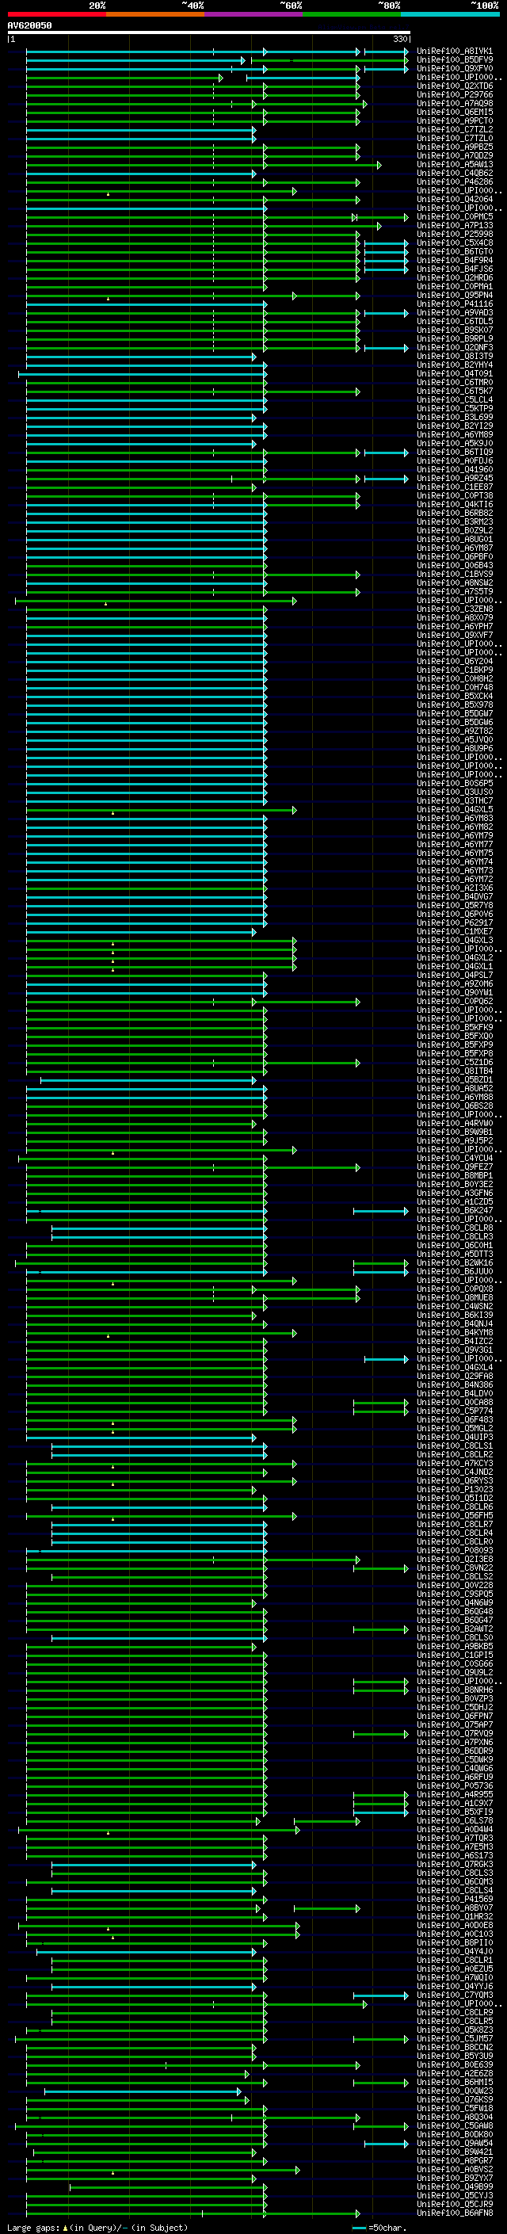The image size is (507, 2234).
Task: Click the cyan ~100% identity color segment
Action: 450,14
